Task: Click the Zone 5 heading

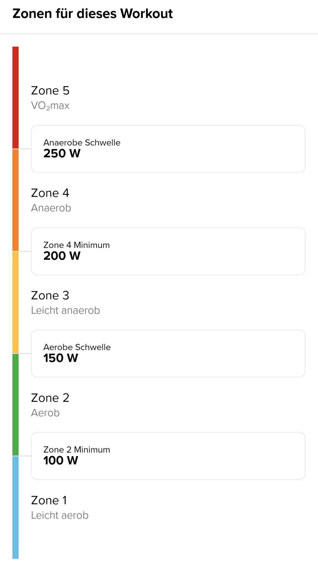Action: click(50, 91)
